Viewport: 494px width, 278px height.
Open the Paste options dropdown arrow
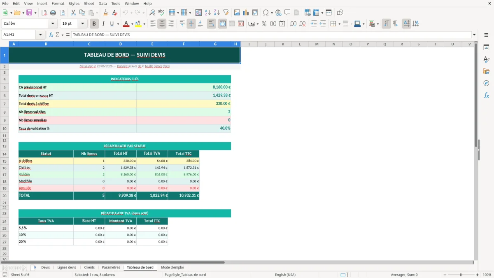pos(97,13)
